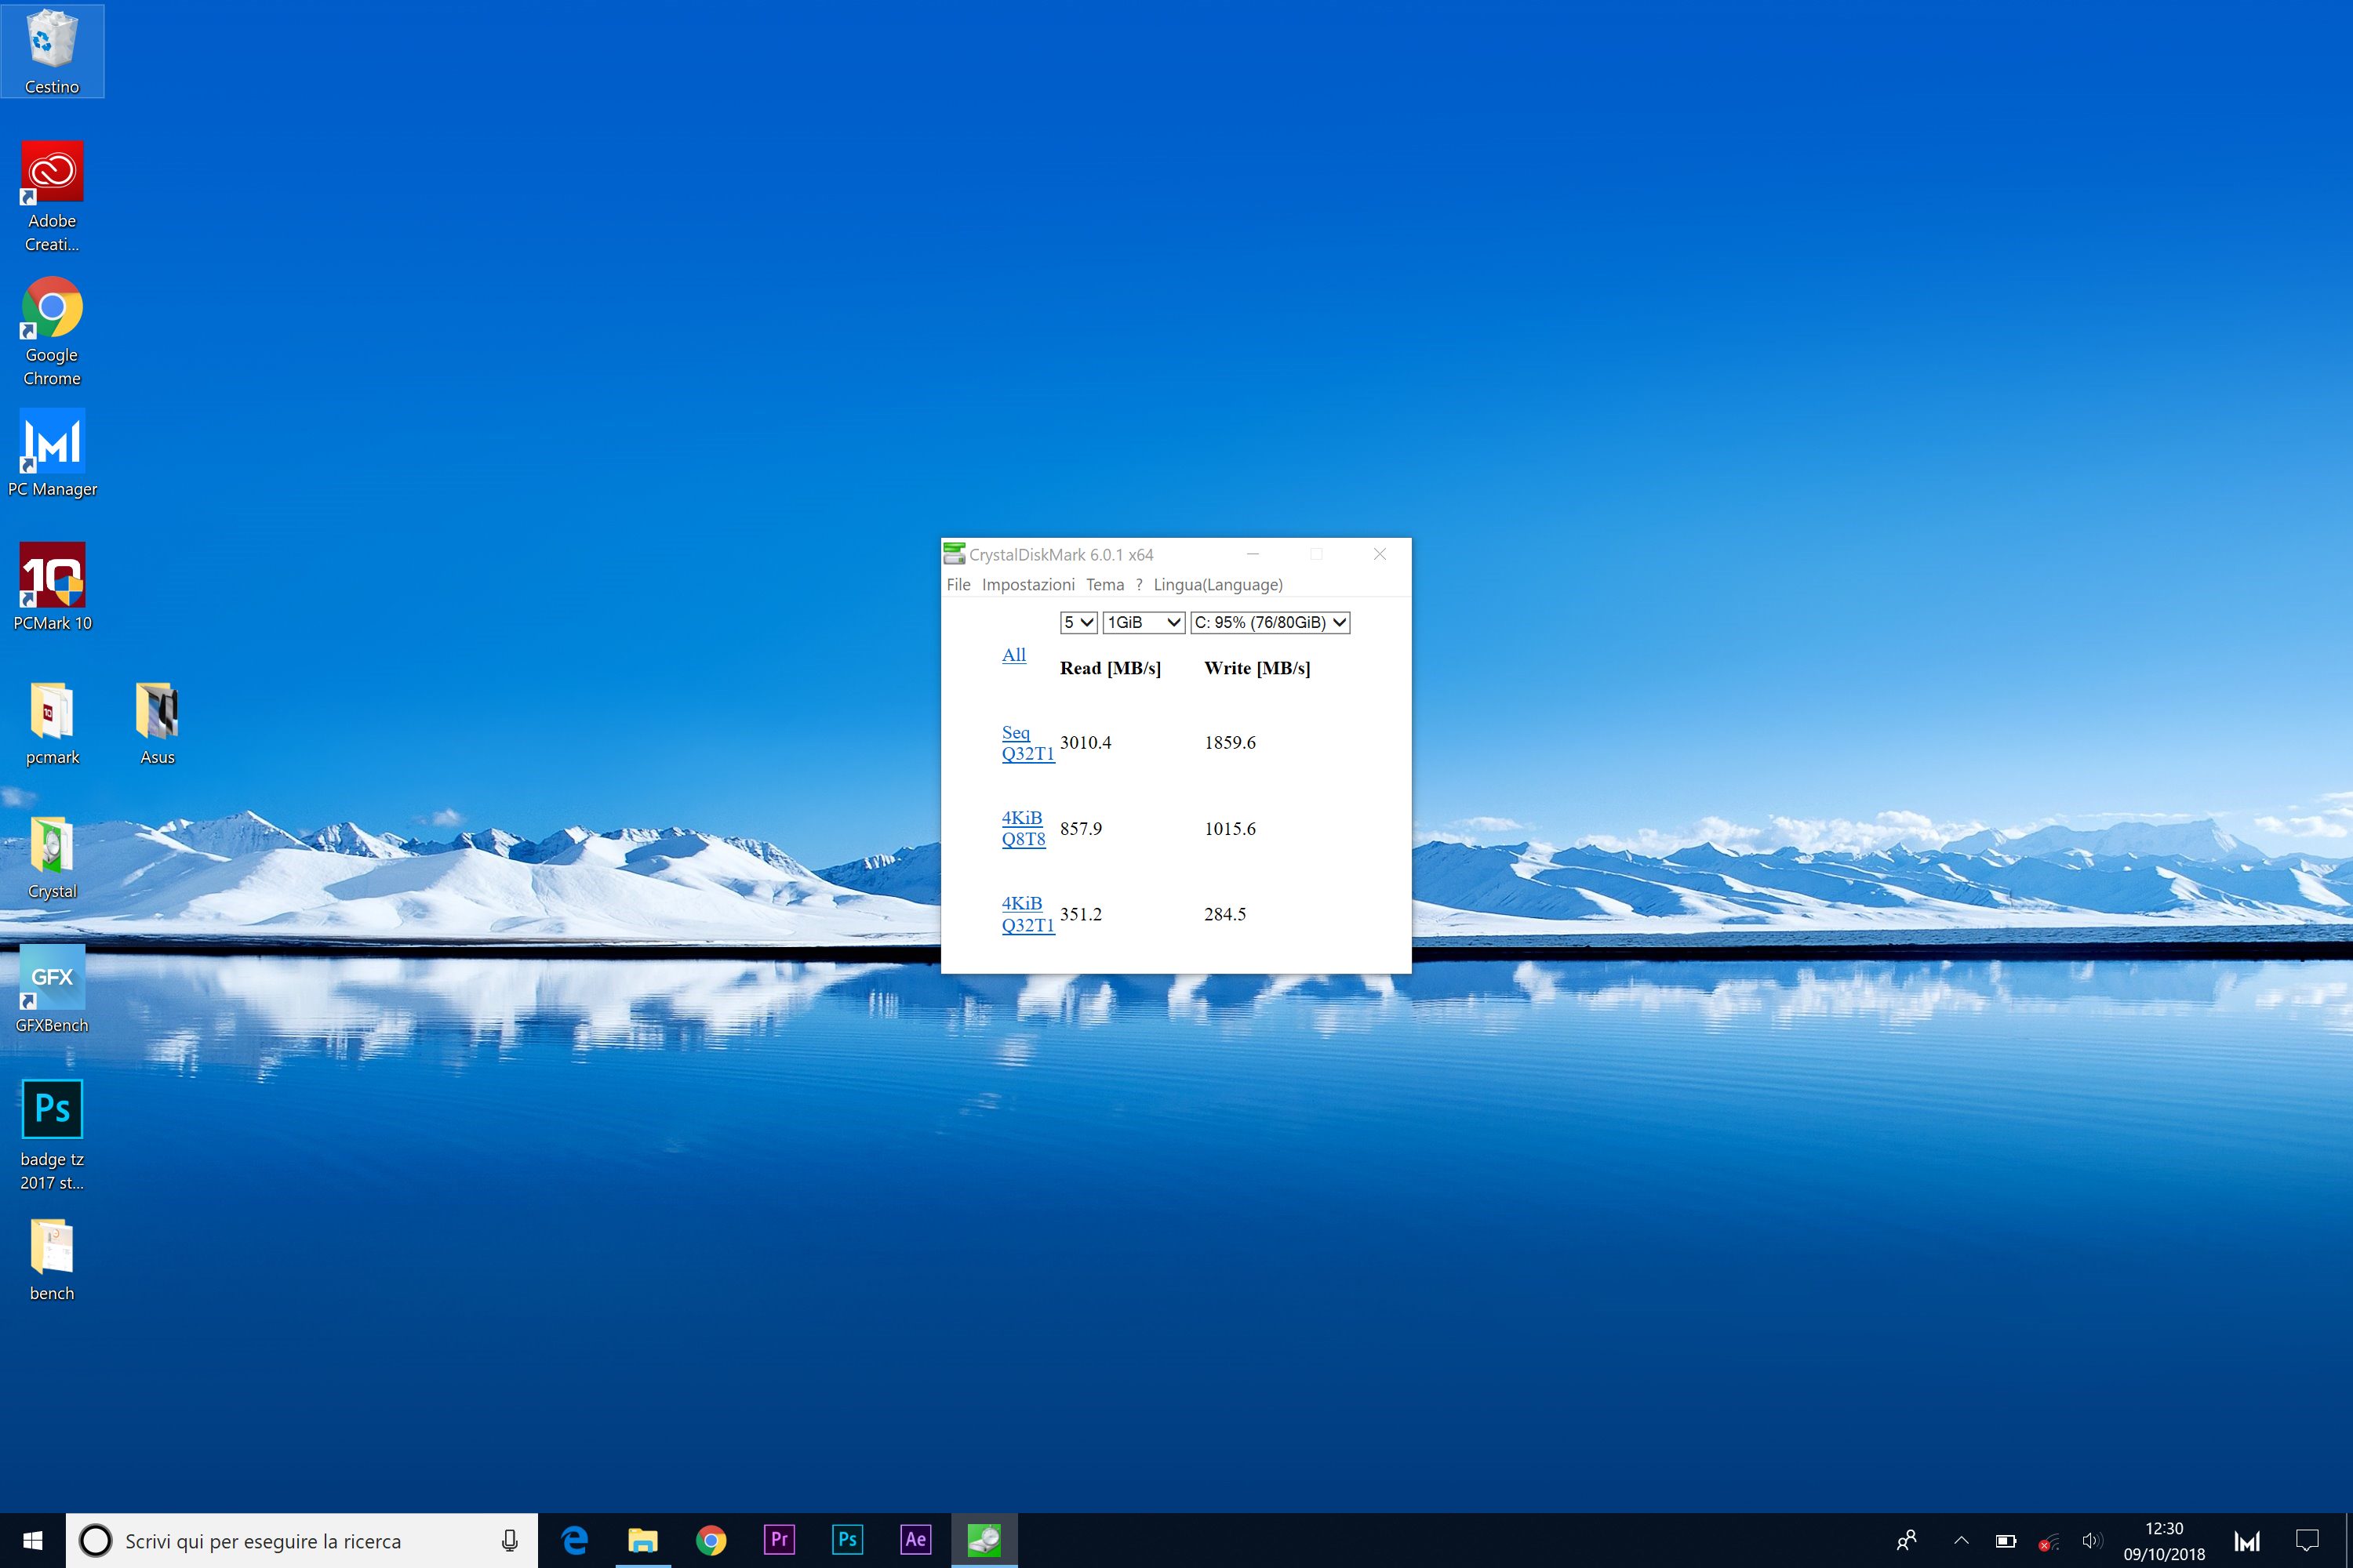Open the 1GiB test size dropdown
The width and height of the screenshot is (2353, 1568).
point(1144,622)
